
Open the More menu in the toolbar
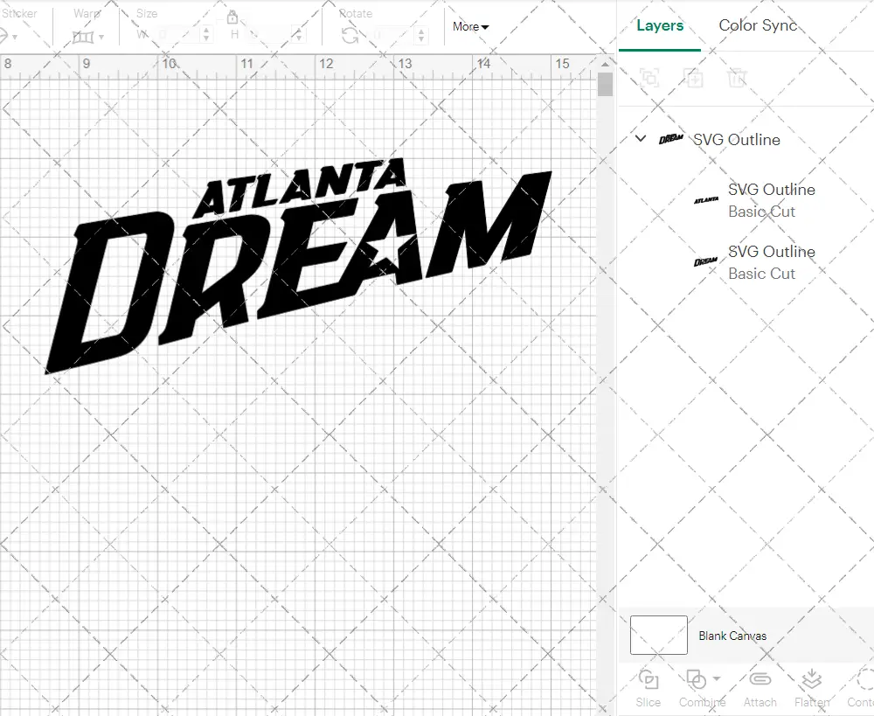pyautogui.click(x=469, y=26)
